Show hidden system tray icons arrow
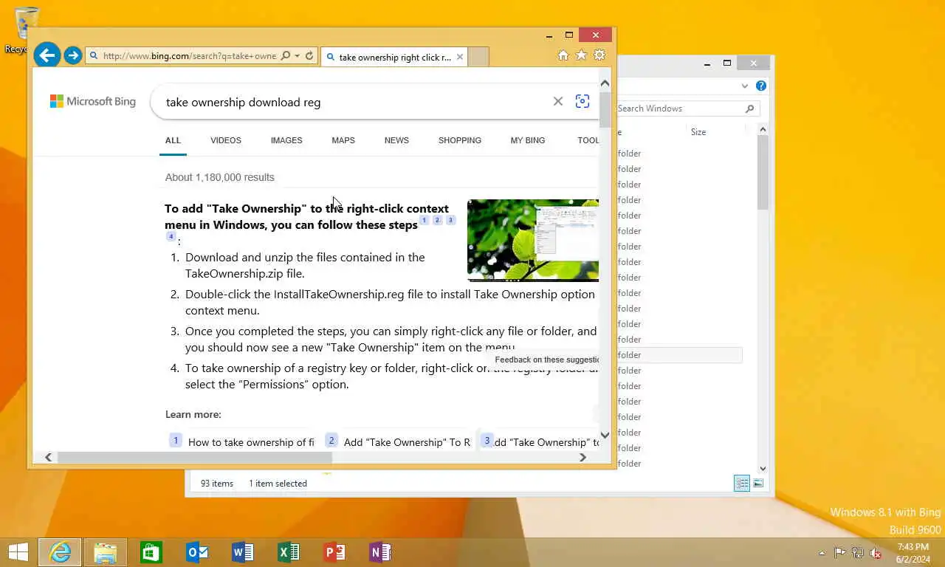The width and height of the screenshot is (945, 567). 822,553
